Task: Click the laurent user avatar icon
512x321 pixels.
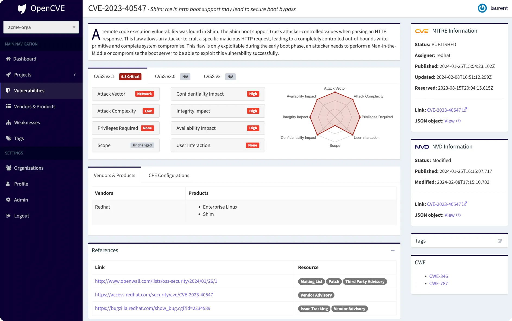Action: click(x=482, y=8)
